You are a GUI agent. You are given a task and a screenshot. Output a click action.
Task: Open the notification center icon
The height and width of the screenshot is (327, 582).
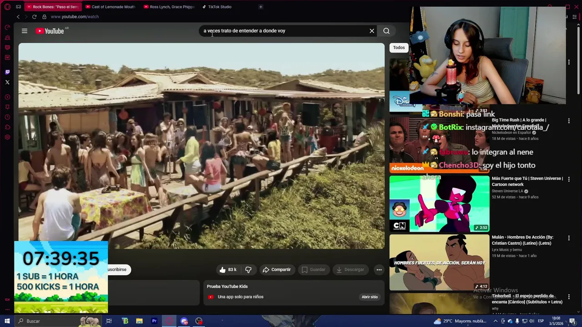pyautogui.click(x=572, y=321)
